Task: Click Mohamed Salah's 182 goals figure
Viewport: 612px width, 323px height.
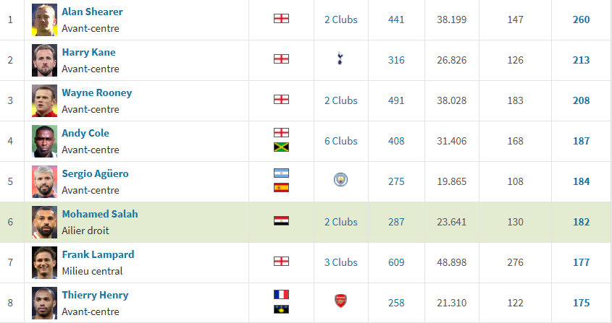Action: click(x=581, y=222)
